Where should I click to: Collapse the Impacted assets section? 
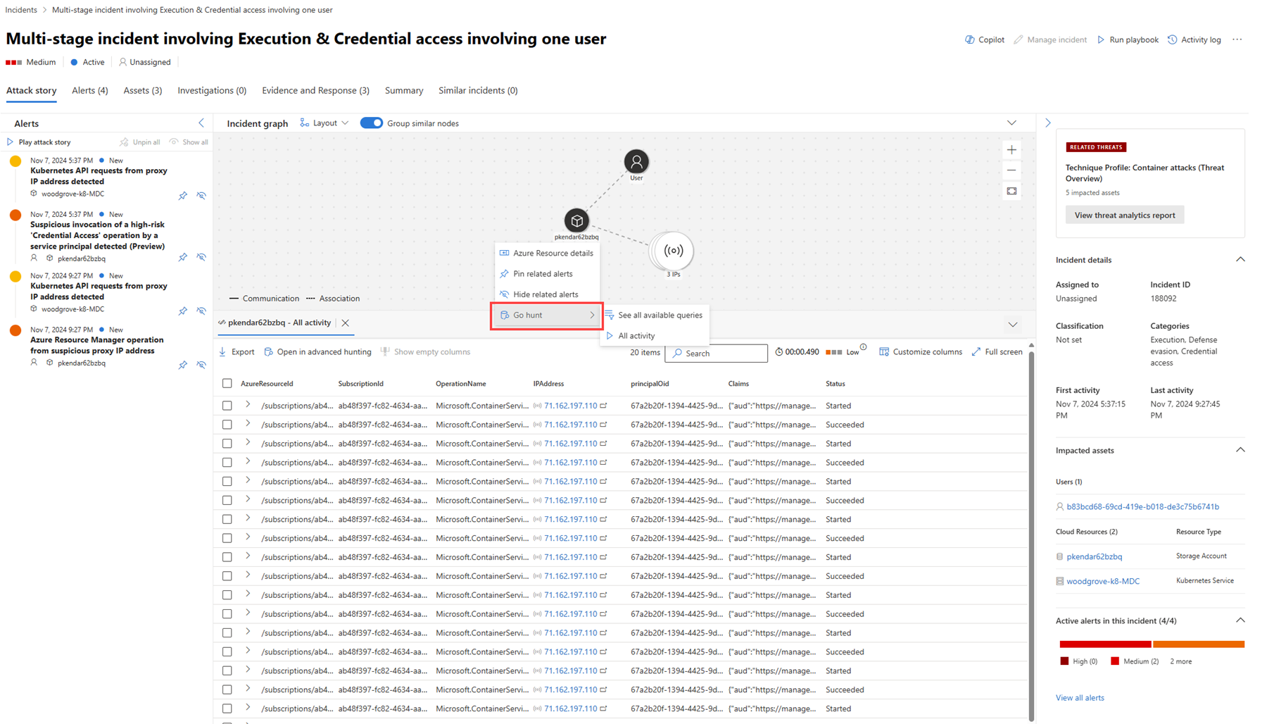tap(1240, 451)
